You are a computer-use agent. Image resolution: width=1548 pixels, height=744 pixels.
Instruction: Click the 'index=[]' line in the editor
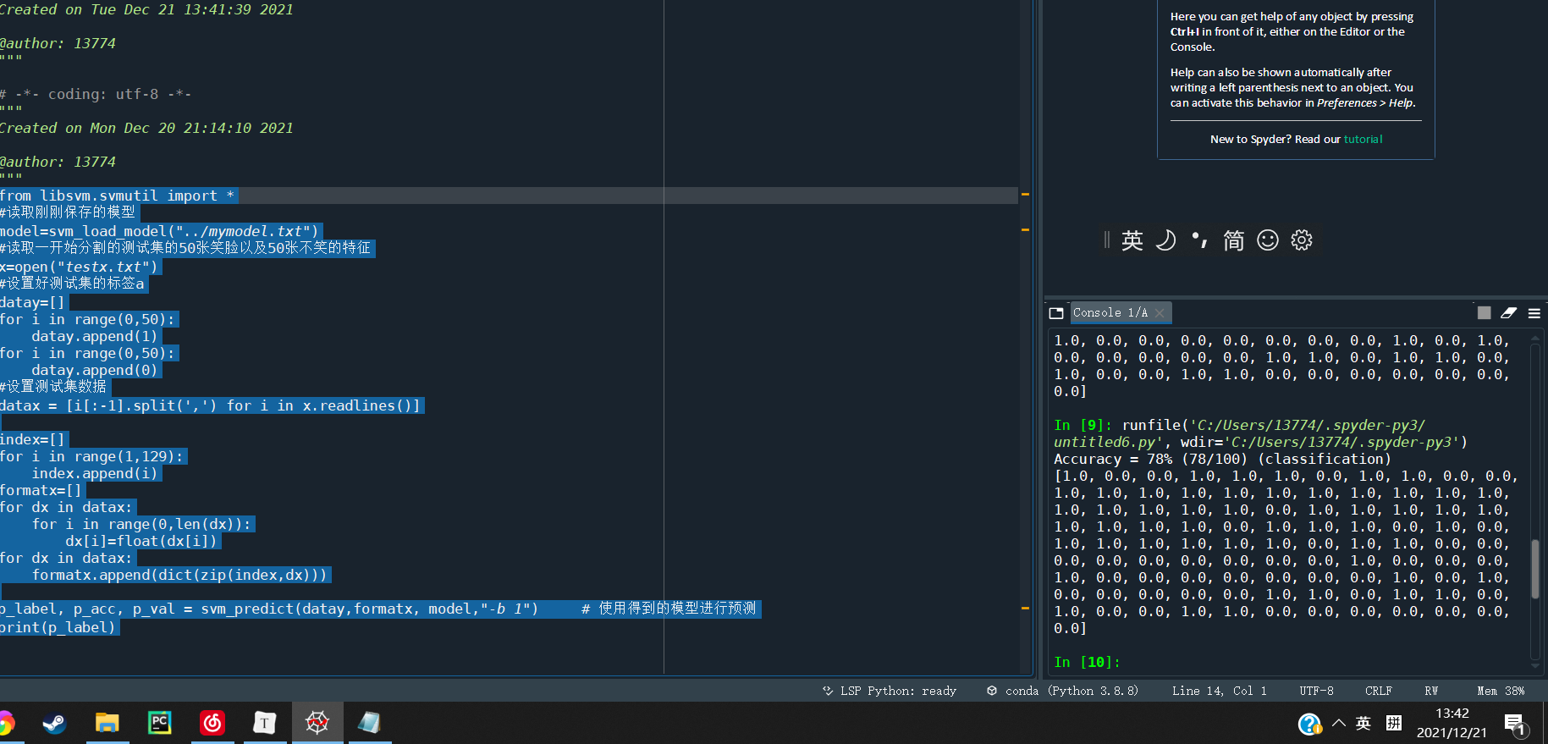32,439
